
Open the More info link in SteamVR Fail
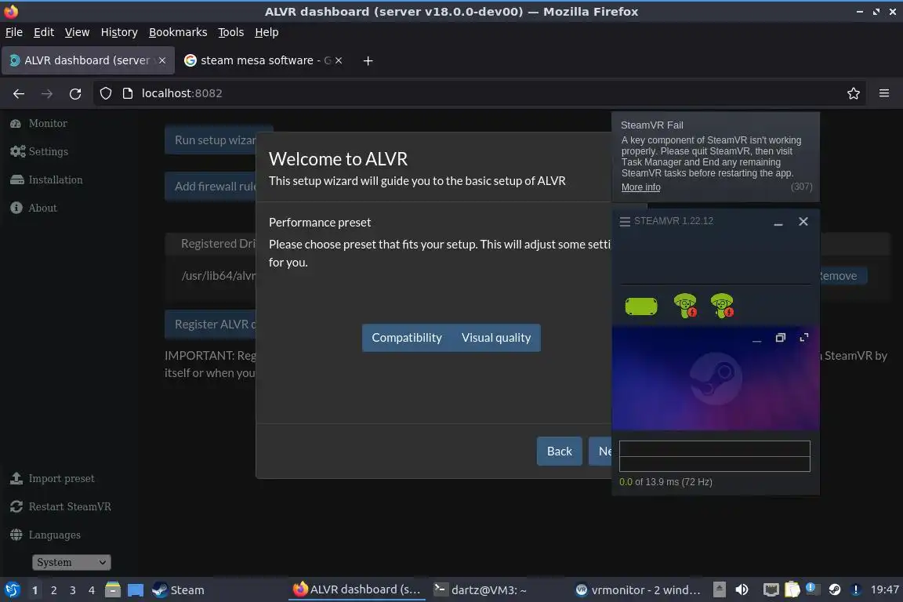pos(641,187)
